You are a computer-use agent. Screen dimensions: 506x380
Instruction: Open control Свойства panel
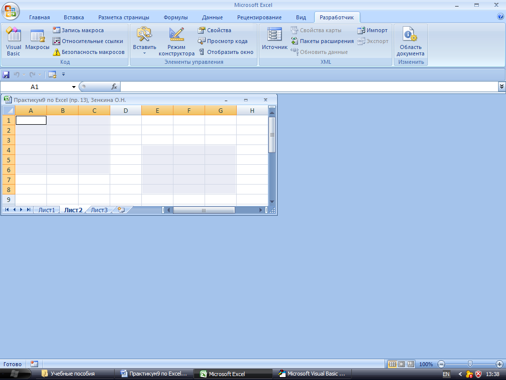214,30
